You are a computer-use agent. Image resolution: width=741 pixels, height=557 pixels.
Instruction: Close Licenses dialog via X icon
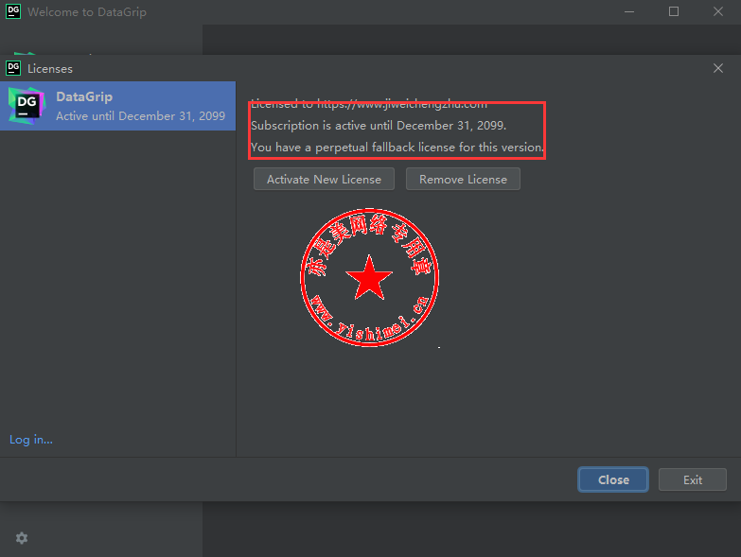click(718, 68)
